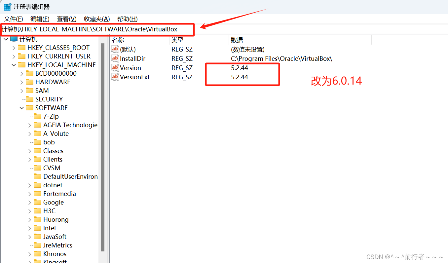Click the CVSM folder icon
This screenshot has width=448, height=263.
(38, 168)
